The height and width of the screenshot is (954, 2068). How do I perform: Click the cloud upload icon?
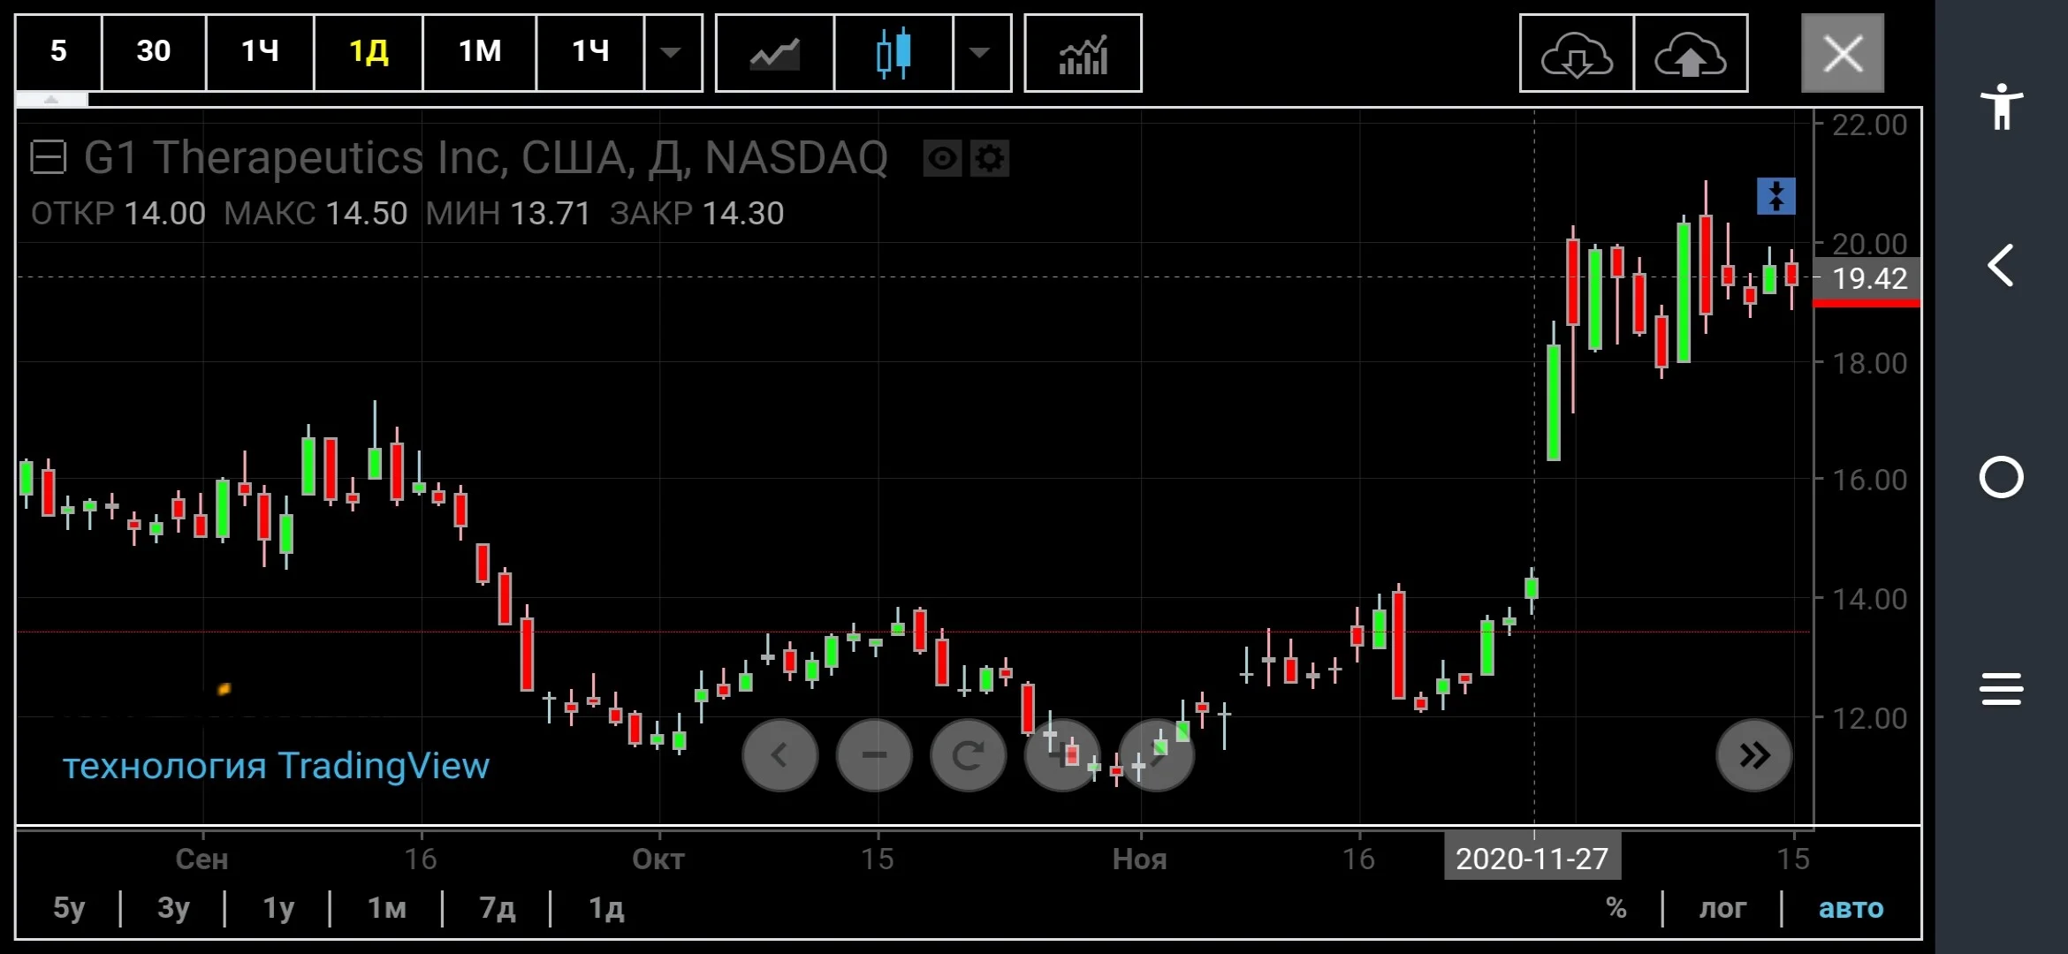click(x=1691, y=53)
